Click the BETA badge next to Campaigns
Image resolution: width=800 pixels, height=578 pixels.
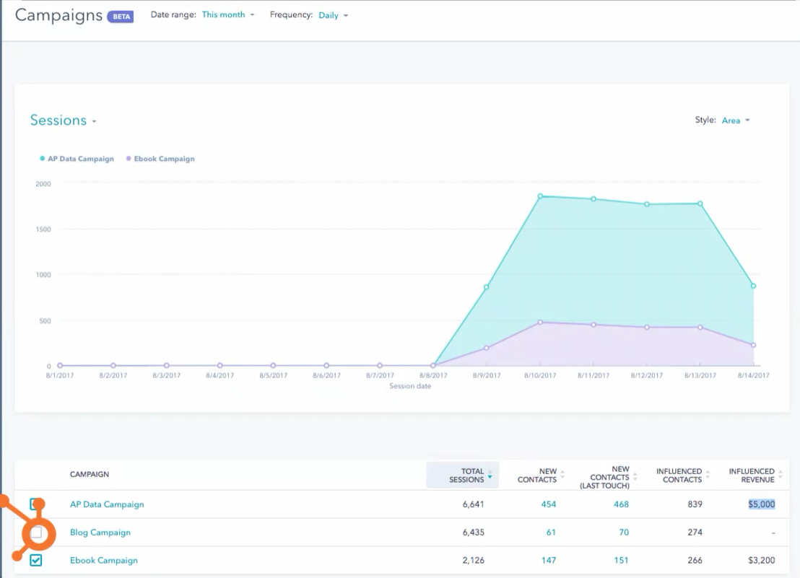pos(120,17)
